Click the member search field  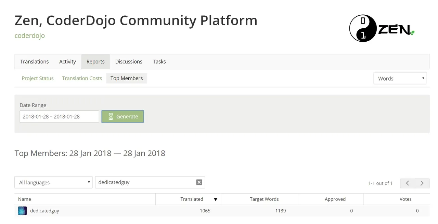(x=150, y=182)
